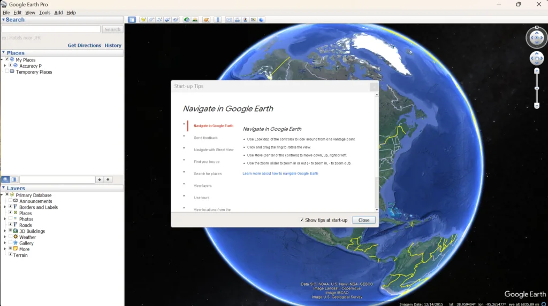Click the Move joystick navigation control
Screen dimensions: 548x306
[537, 58]
